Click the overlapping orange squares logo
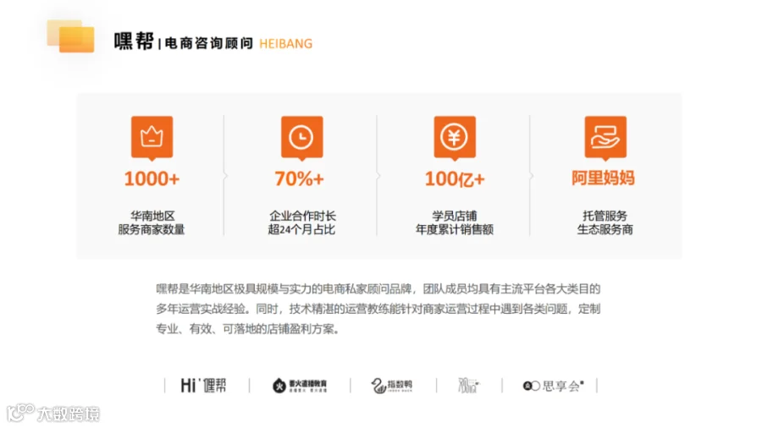 click(71, 36)
